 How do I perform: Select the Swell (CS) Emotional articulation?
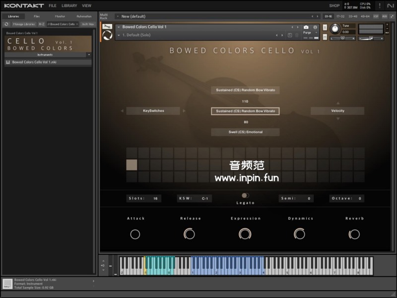245,132
